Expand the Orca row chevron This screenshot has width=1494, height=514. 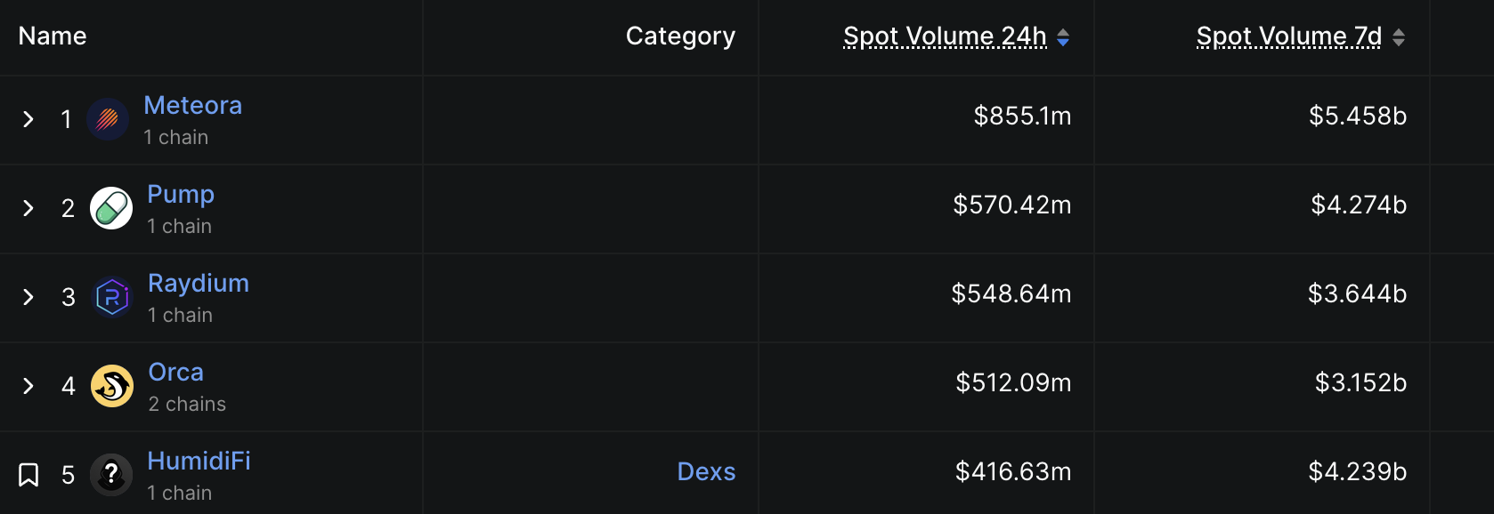[x=28, y=386]
